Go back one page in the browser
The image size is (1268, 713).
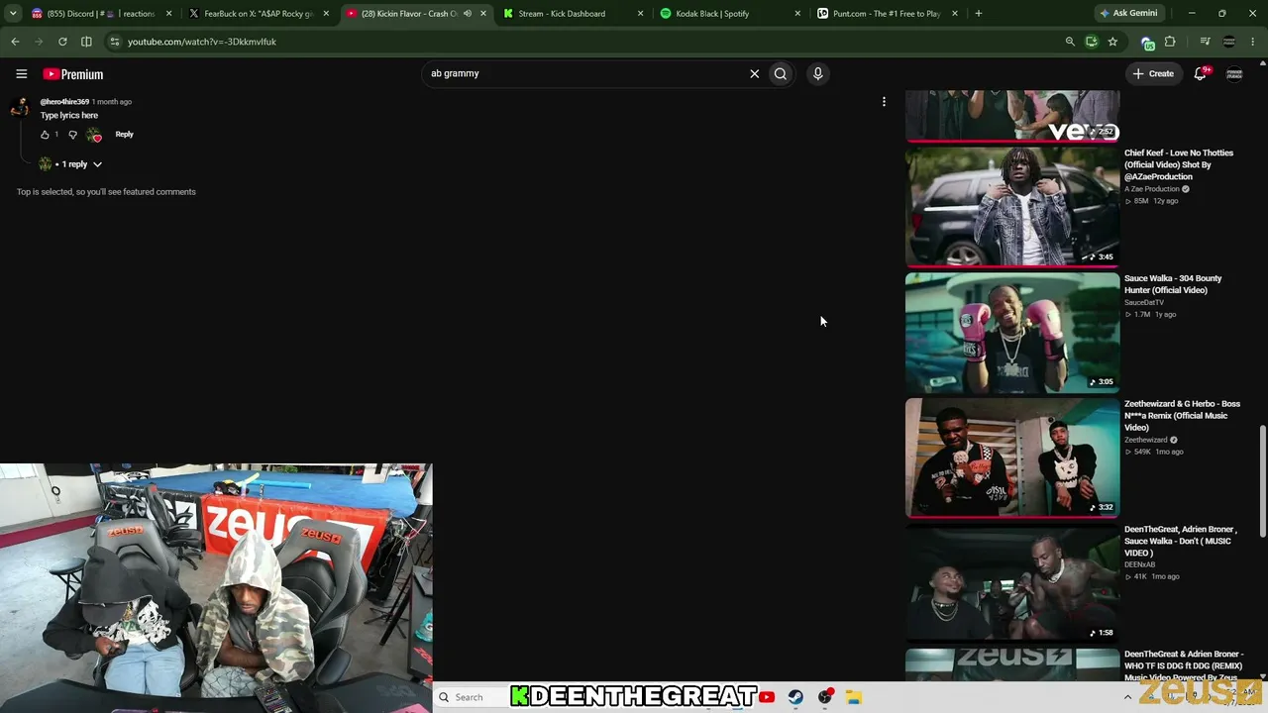tap(15, 42)
